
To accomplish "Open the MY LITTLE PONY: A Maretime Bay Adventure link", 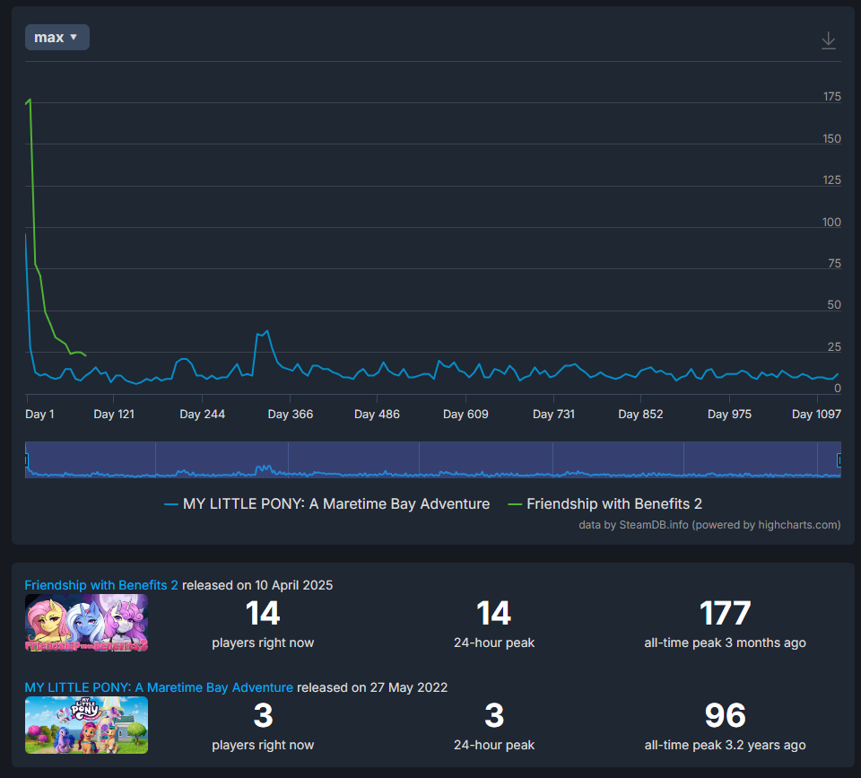I will [159, 687].
